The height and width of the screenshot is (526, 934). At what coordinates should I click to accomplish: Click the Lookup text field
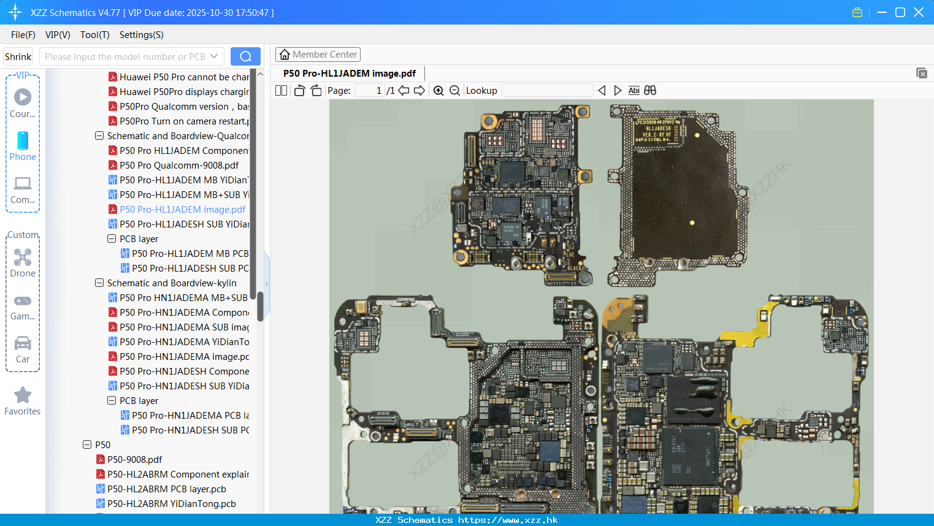547,91
